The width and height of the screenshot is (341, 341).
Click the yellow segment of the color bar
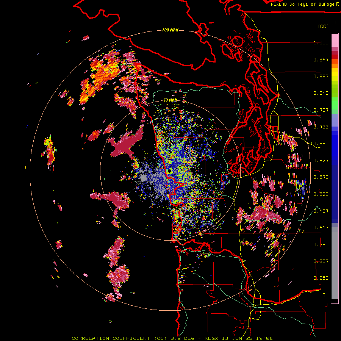(x=335, y=75)
